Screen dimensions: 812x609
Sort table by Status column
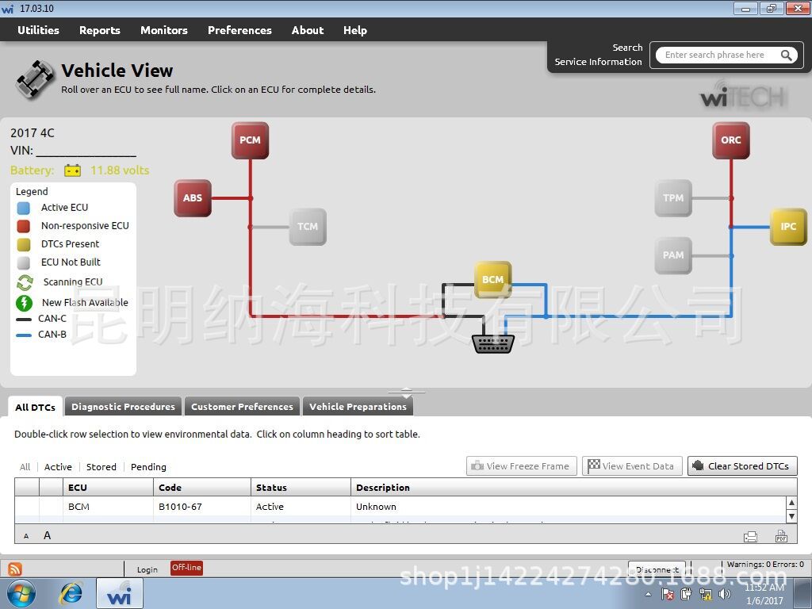pyautogui.click(x=301, y=488)
